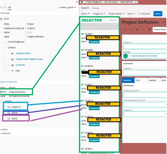The width and height of the screenshot is (167, 154).
Task: Expand the Project ID field node
Action: point(5,107)
